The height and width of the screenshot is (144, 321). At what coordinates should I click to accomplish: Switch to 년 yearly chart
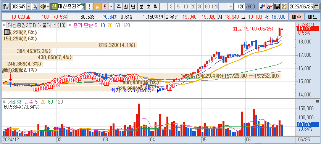point(133,6)
